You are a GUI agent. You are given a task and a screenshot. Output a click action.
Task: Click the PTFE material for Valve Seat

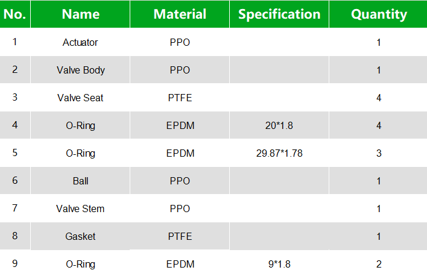click(180, 98)
